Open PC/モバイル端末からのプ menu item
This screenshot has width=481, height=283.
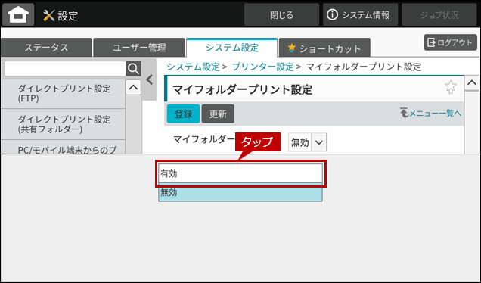point(63,148)
